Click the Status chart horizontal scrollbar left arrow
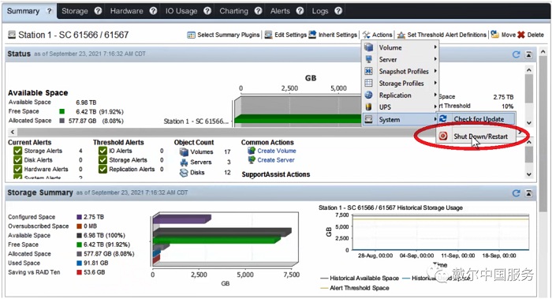552x299 pixels. (x=13, y=132)
